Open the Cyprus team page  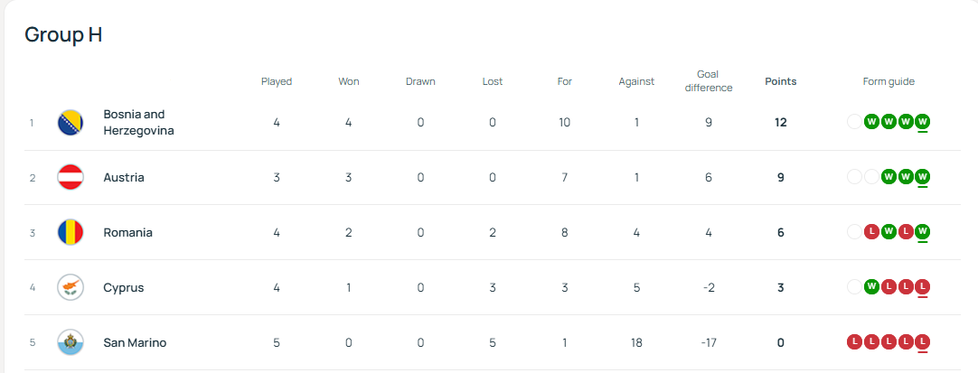click(124, 288)
